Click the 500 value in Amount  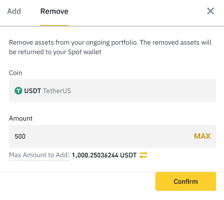coord(20,136)
